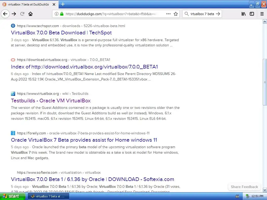The image size is (267, 200).
Task: Go back to the previous page
Action: (5, 14)
